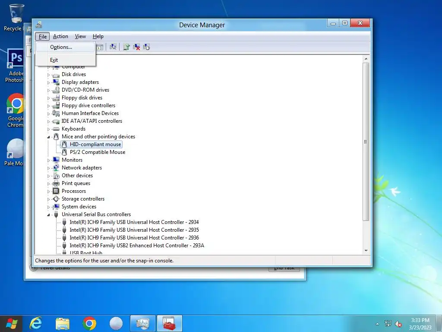This screenshot has height=332, width=442.
Task: Switch to Task Manager taskbar button
Action: point(142,323)
